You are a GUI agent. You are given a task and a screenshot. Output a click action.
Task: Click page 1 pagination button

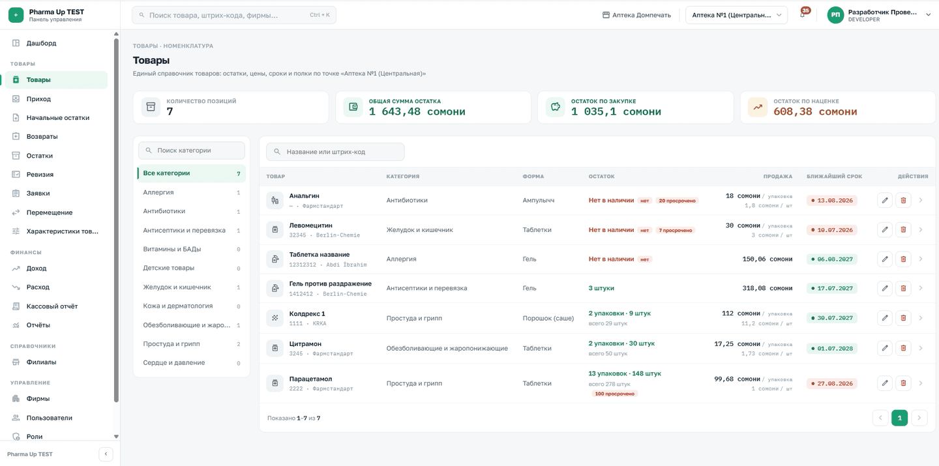click(x=899, y=418)
